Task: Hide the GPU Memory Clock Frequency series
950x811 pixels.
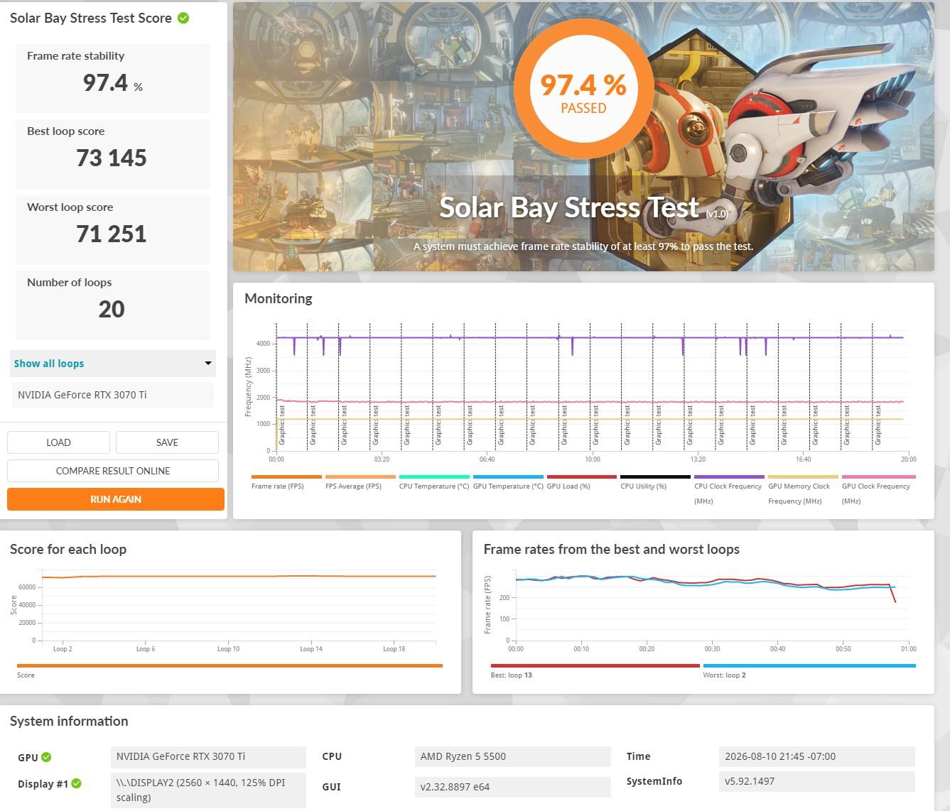Action: pyautogui.click(x=803, y=490)
